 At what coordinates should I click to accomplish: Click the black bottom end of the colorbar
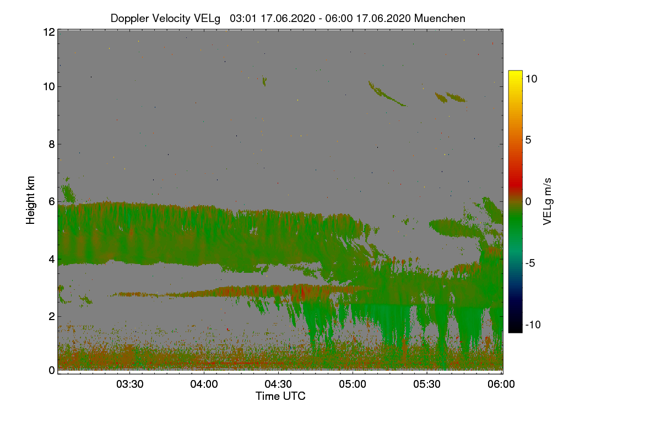coord(515,327)
